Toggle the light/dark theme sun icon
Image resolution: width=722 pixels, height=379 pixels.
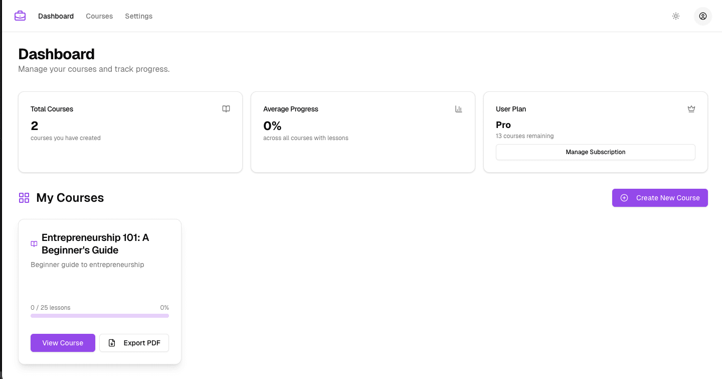pos(676,16)
